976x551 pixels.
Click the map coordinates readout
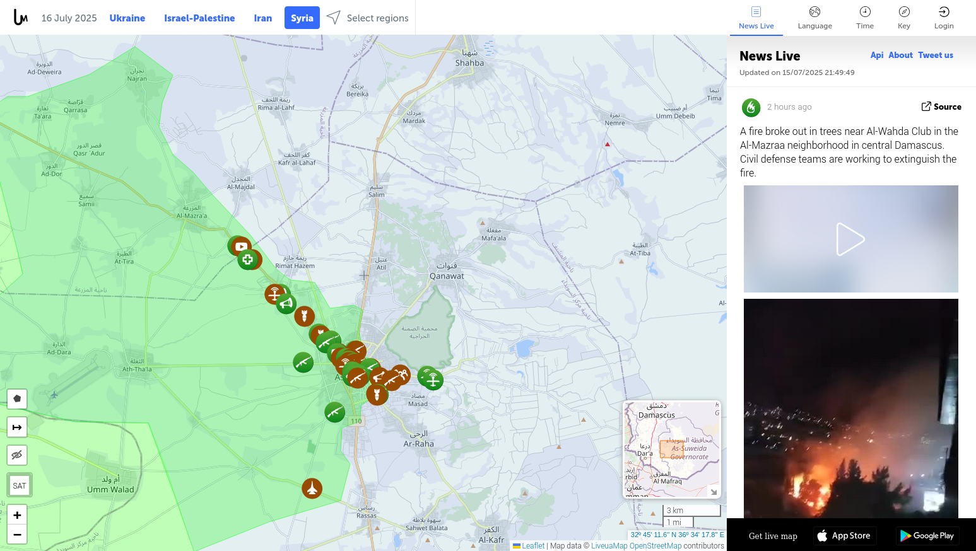[678, 535]
